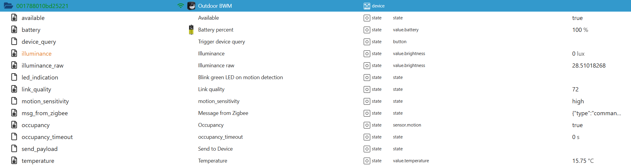Click the illuminance_raw value 28.51018268
Viewport: 631px width, 167px height.
click(589, 65)
